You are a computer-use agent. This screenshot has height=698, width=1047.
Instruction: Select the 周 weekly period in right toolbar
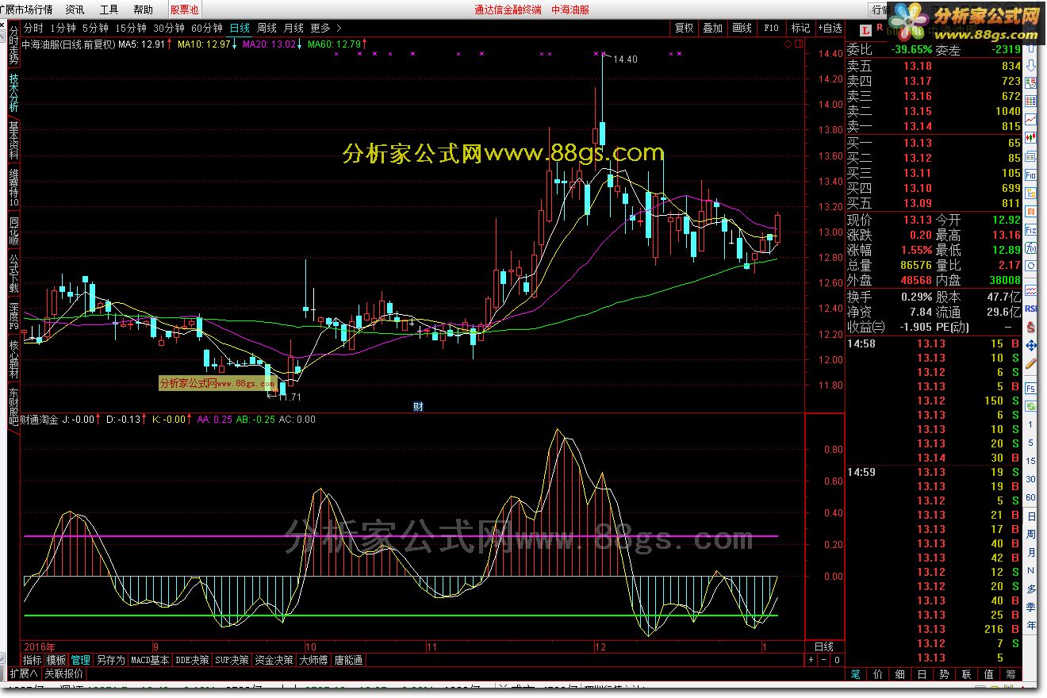[1030, 535]
